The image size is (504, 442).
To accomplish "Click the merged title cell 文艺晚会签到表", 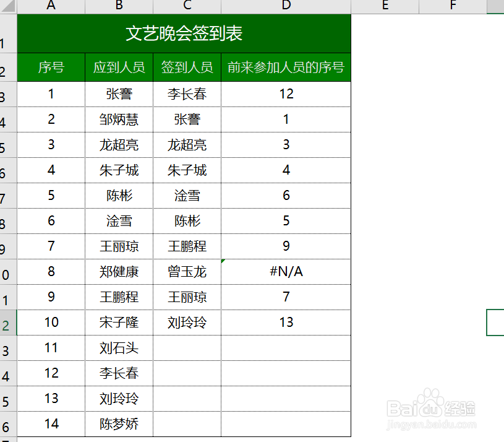I will [185, 35].
